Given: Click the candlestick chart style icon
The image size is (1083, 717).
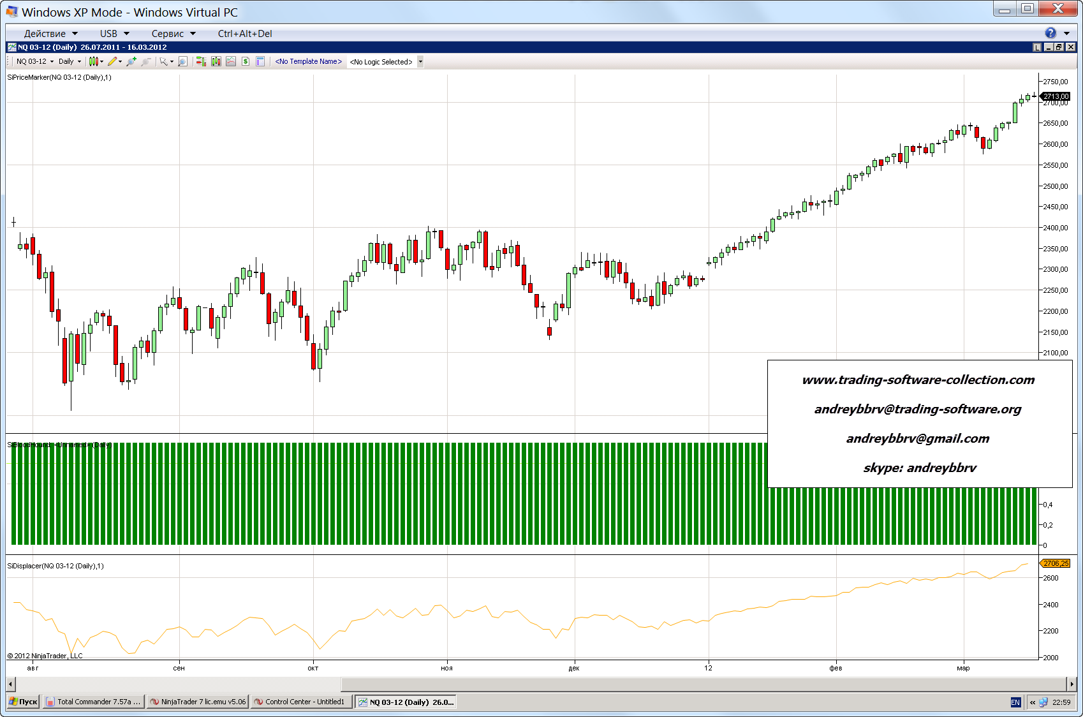Looking at the screenshot, I should click(93, 62).
